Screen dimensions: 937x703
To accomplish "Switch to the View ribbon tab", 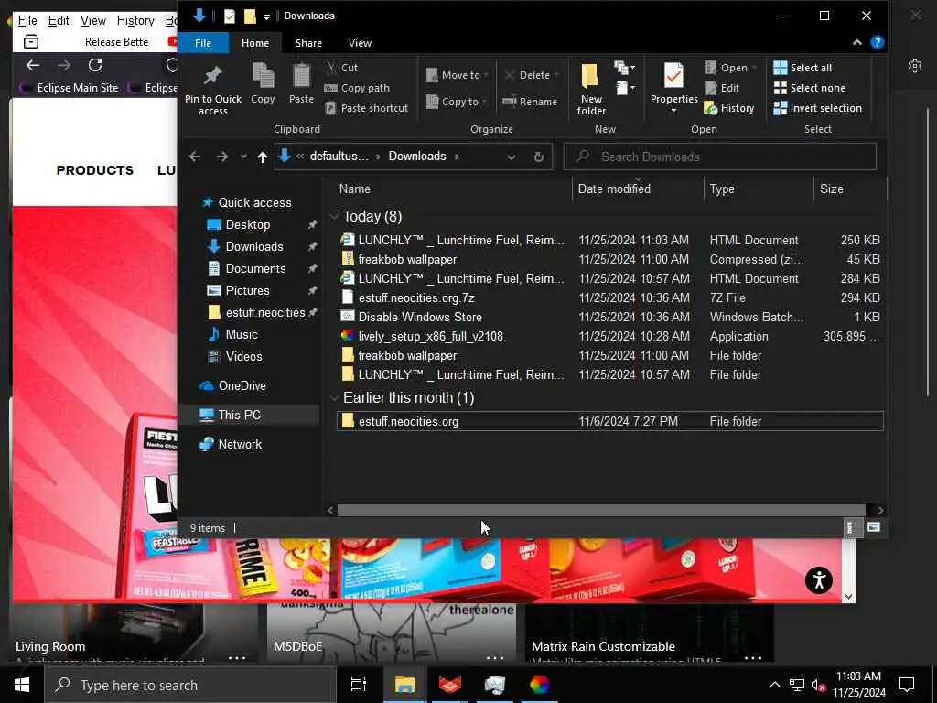I will 360,43.
